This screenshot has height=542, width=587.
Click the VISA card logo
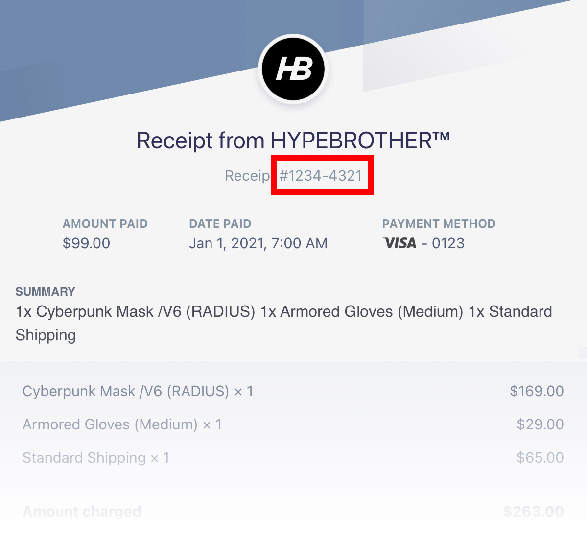click(400, 243)
